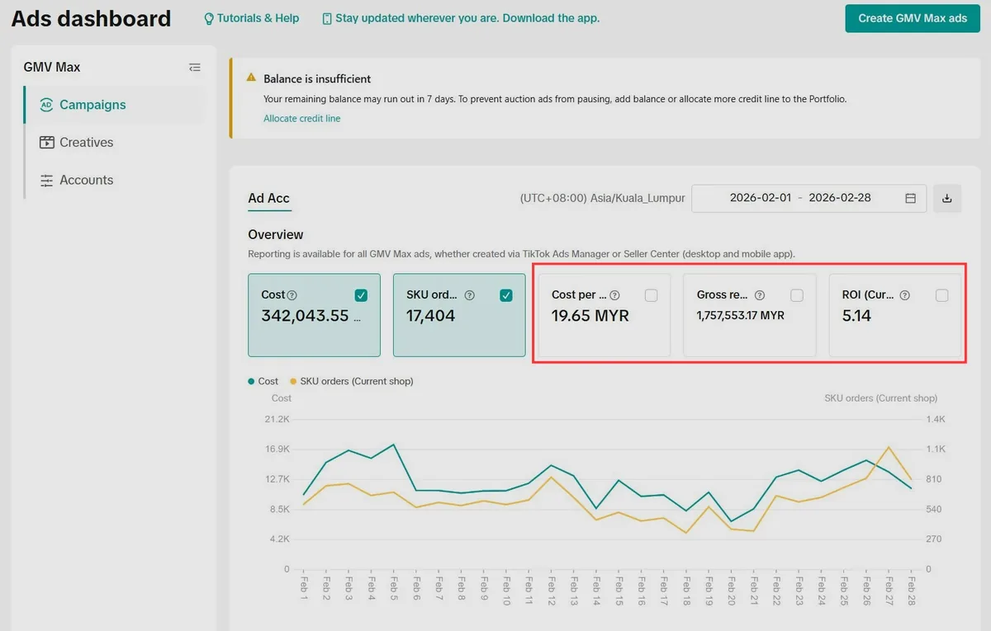Screen dimensions: 991x631
Task: Toggle the Cost series in chart legend
Action: [263, 381]
